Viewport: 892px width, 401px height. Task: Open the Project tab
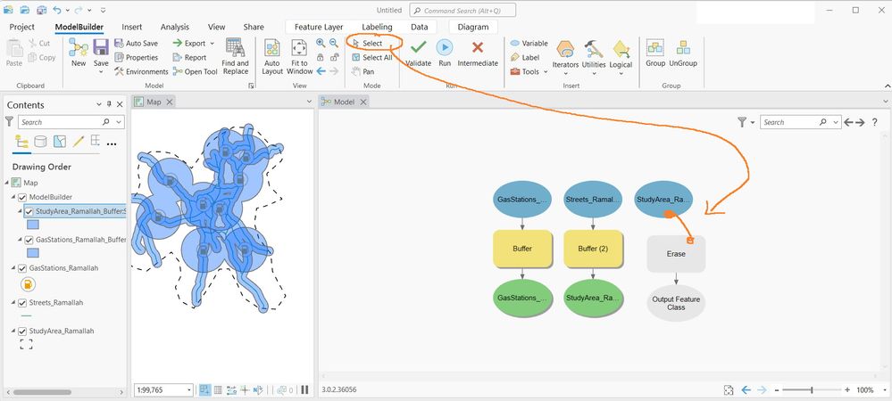[22, 27]
